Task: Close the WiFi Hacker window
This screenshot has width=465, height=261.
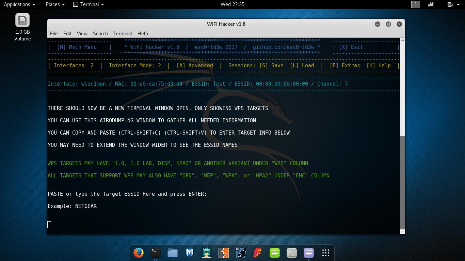Action: pos(399,24)
